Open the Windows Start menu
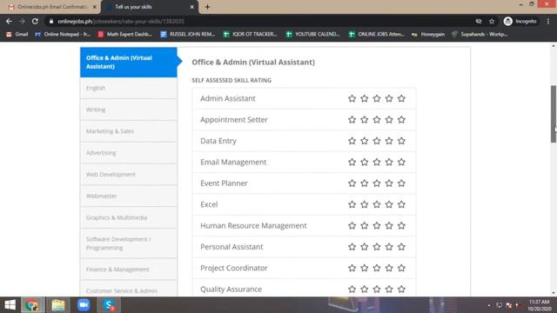 tap(10, 305)
